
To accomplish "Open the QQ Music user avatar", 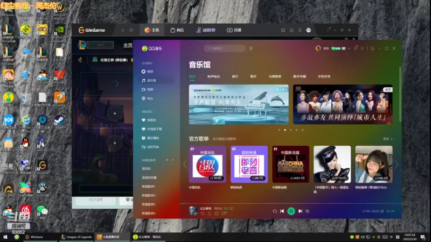I will coord(318,48).
